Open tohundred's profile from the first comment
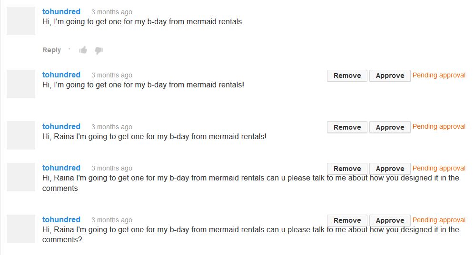The image size is (475, 255). (x=61, y=11)
